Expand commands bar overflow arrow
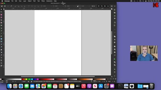Image resolution: width=161 pixels, height=90 pixels. (115, 76)
